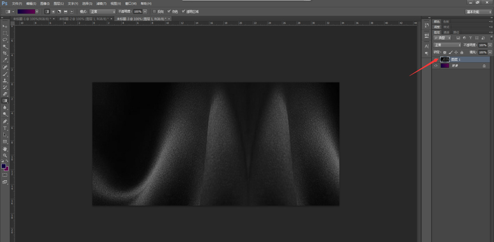Activate the Hand tool
Image resolution: width=494 pixels, height=242 pixels.
5,149
